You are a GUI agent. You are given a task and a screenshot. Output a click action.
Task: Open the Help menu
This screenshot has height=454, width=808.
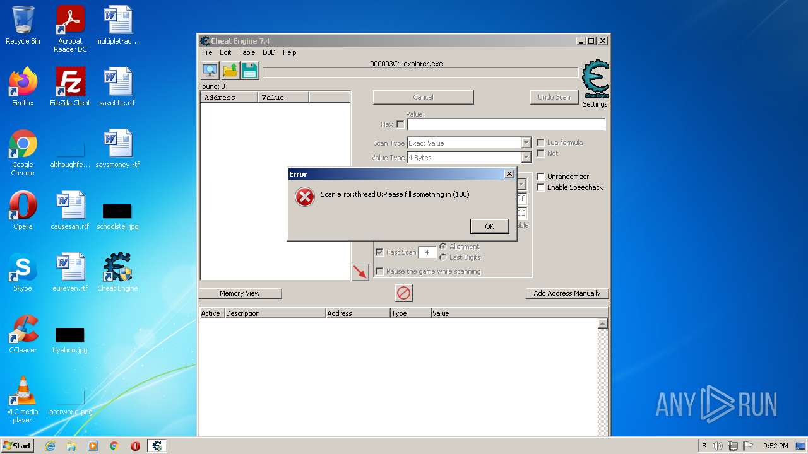click(x=289, y=52)
